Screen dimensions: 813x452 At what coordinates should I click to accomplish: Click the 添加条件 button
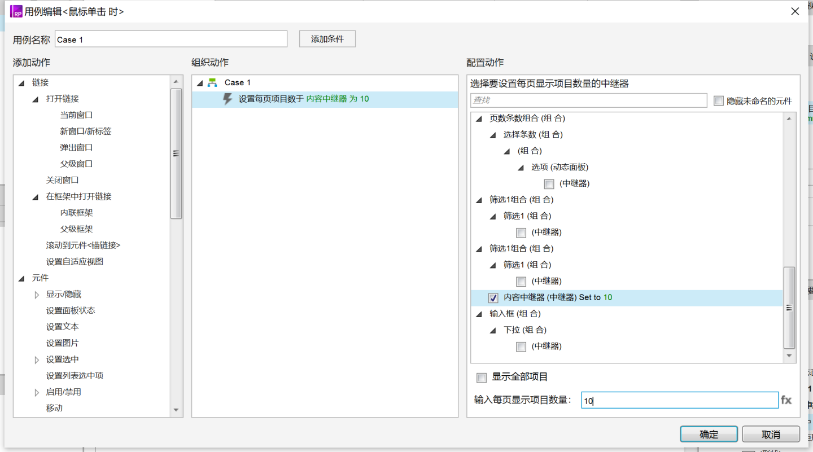point(327,39)
